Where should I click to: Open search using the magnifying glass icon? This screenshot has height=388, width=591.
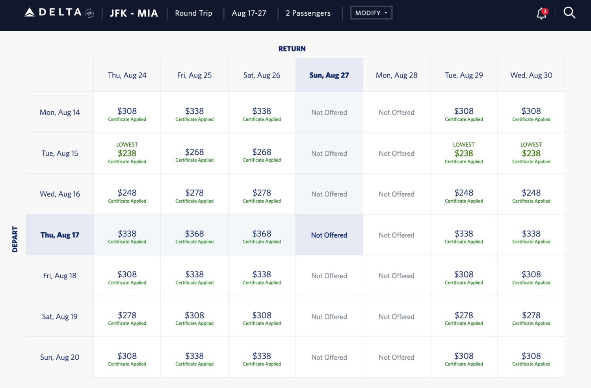point(569,13)
